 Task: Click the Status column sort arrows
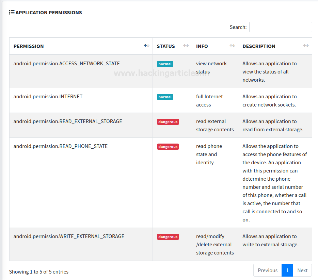[x=186, y=46]
